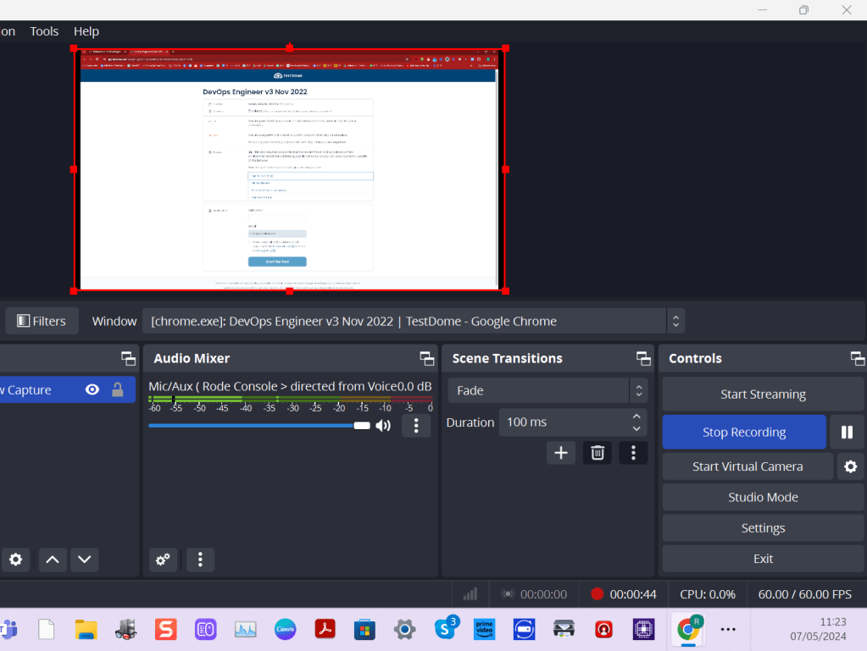
Task: Select the Capture source row
Action: click(68, 389)
